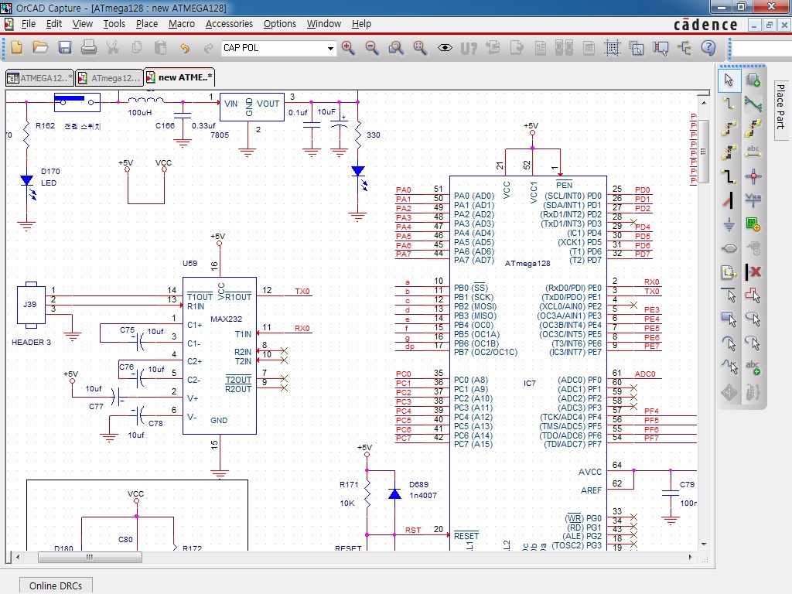Screen dimensions: 792x594
Task: Click the Zoom In magnifier icon
Action: coord(348,47)
